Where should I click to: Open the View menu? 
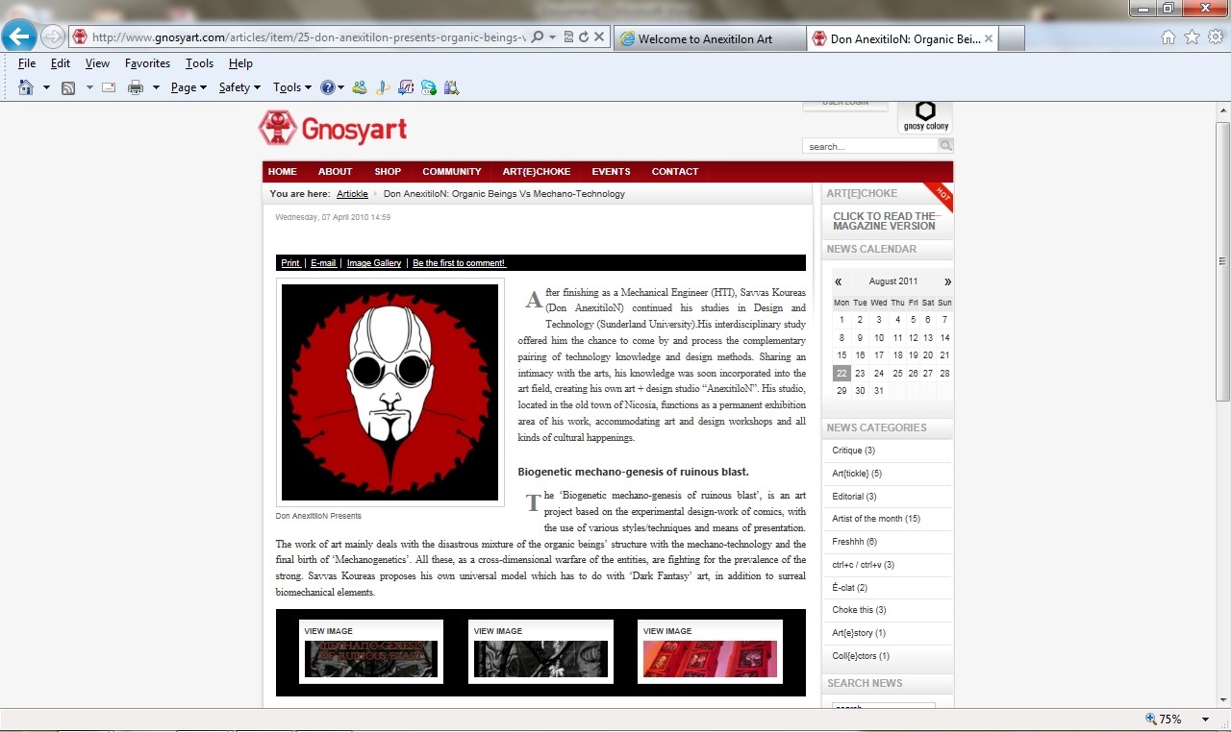click(x=97, y=63)
